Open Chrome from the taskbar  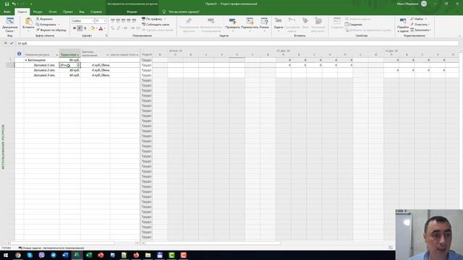click(17, 255)
